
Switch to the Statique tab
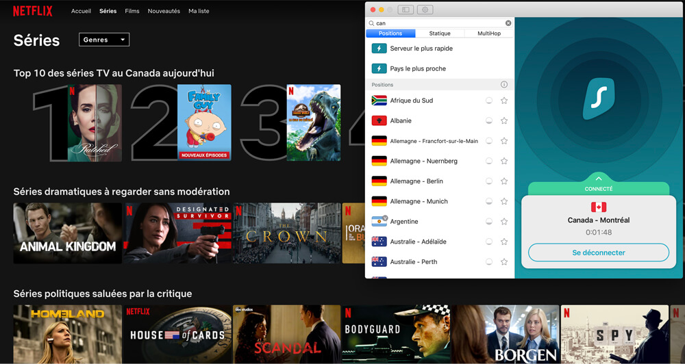point(440,33)
